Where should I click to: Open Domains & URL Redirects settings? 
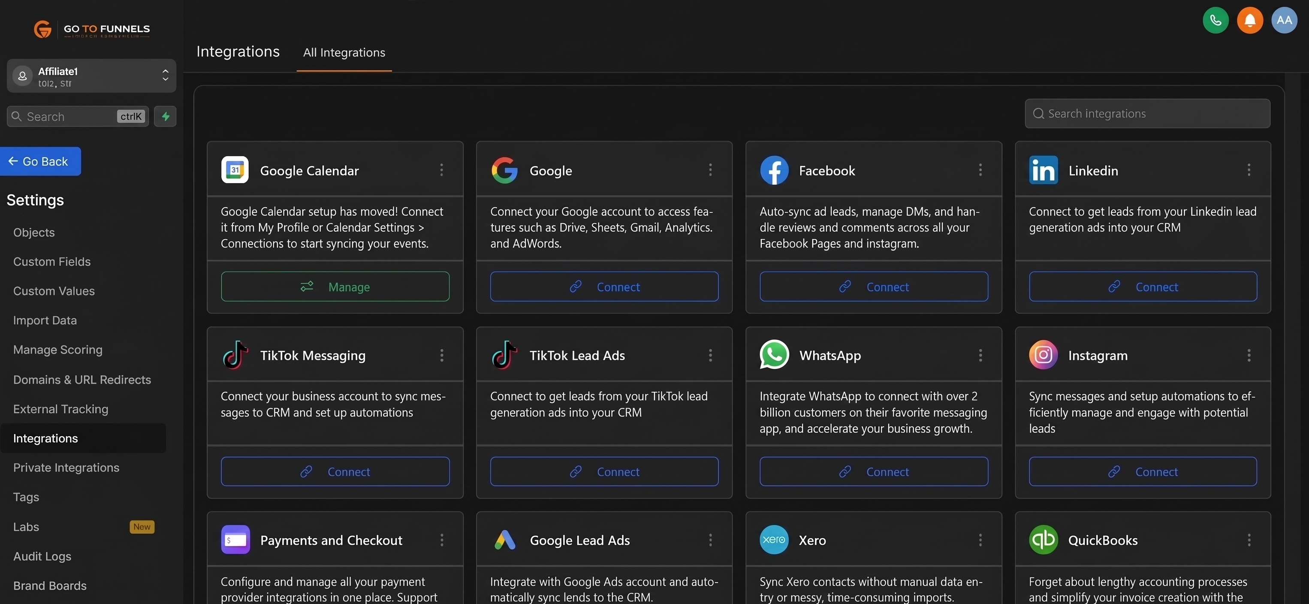pos(82,379)
